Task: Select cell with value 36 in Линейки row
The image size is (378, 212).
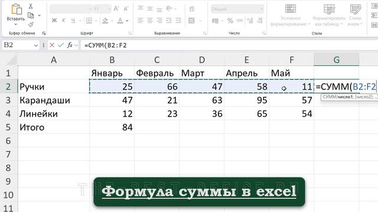Action: [201, 114]
